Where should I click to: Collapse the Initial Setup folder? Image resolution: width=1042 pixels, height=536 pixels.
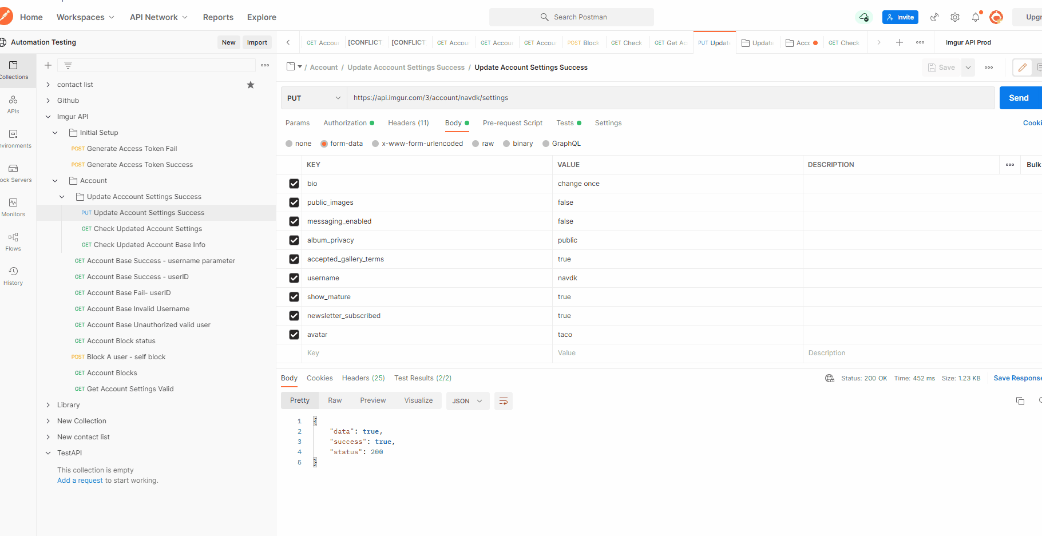point(55,133)
